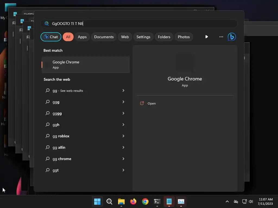
Task: Open the clock and date flyout
Action: [265, 201]
